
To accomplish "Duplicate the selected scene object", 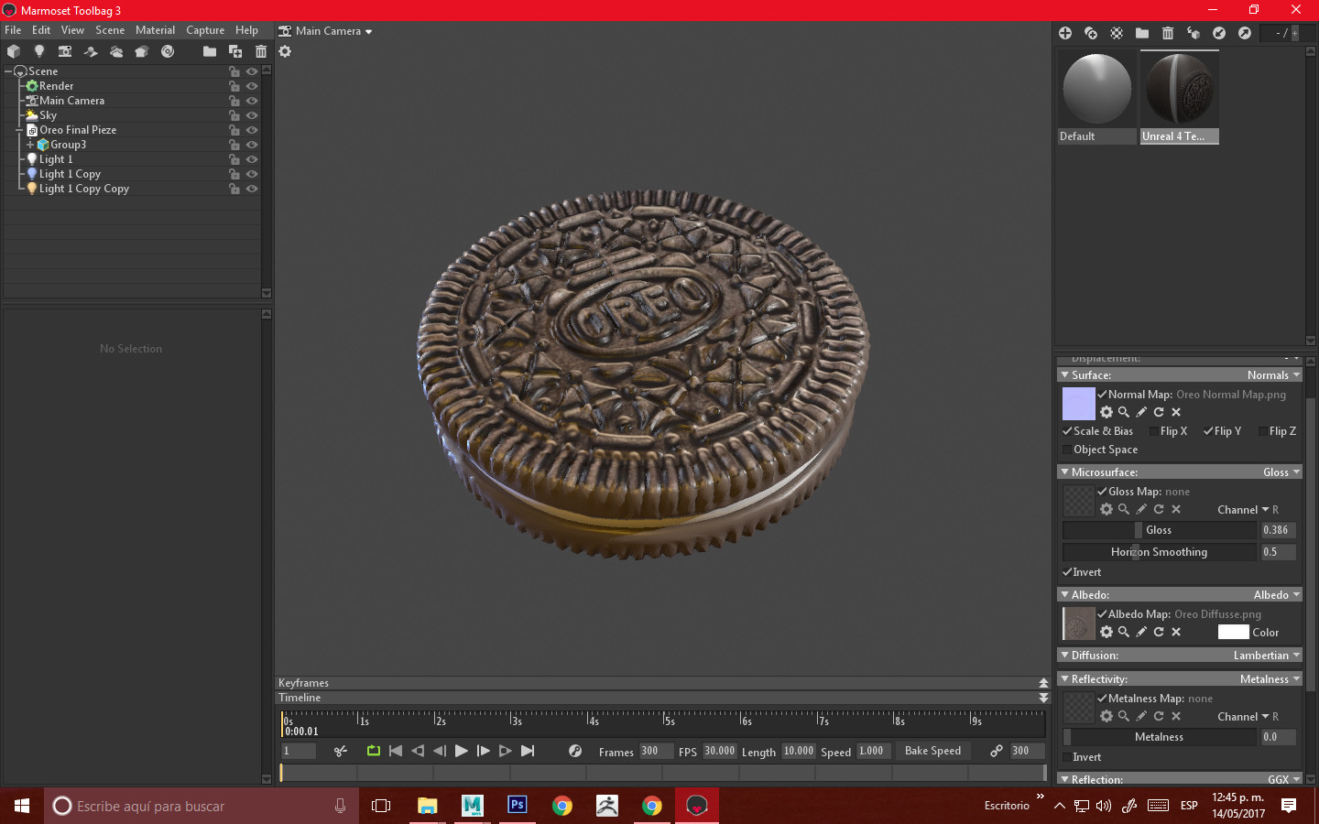I will [235, 51].
